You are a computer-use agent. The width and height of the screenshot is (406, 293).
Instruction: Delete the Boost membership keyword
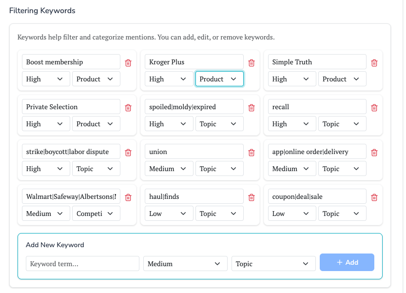coord(128,62)
